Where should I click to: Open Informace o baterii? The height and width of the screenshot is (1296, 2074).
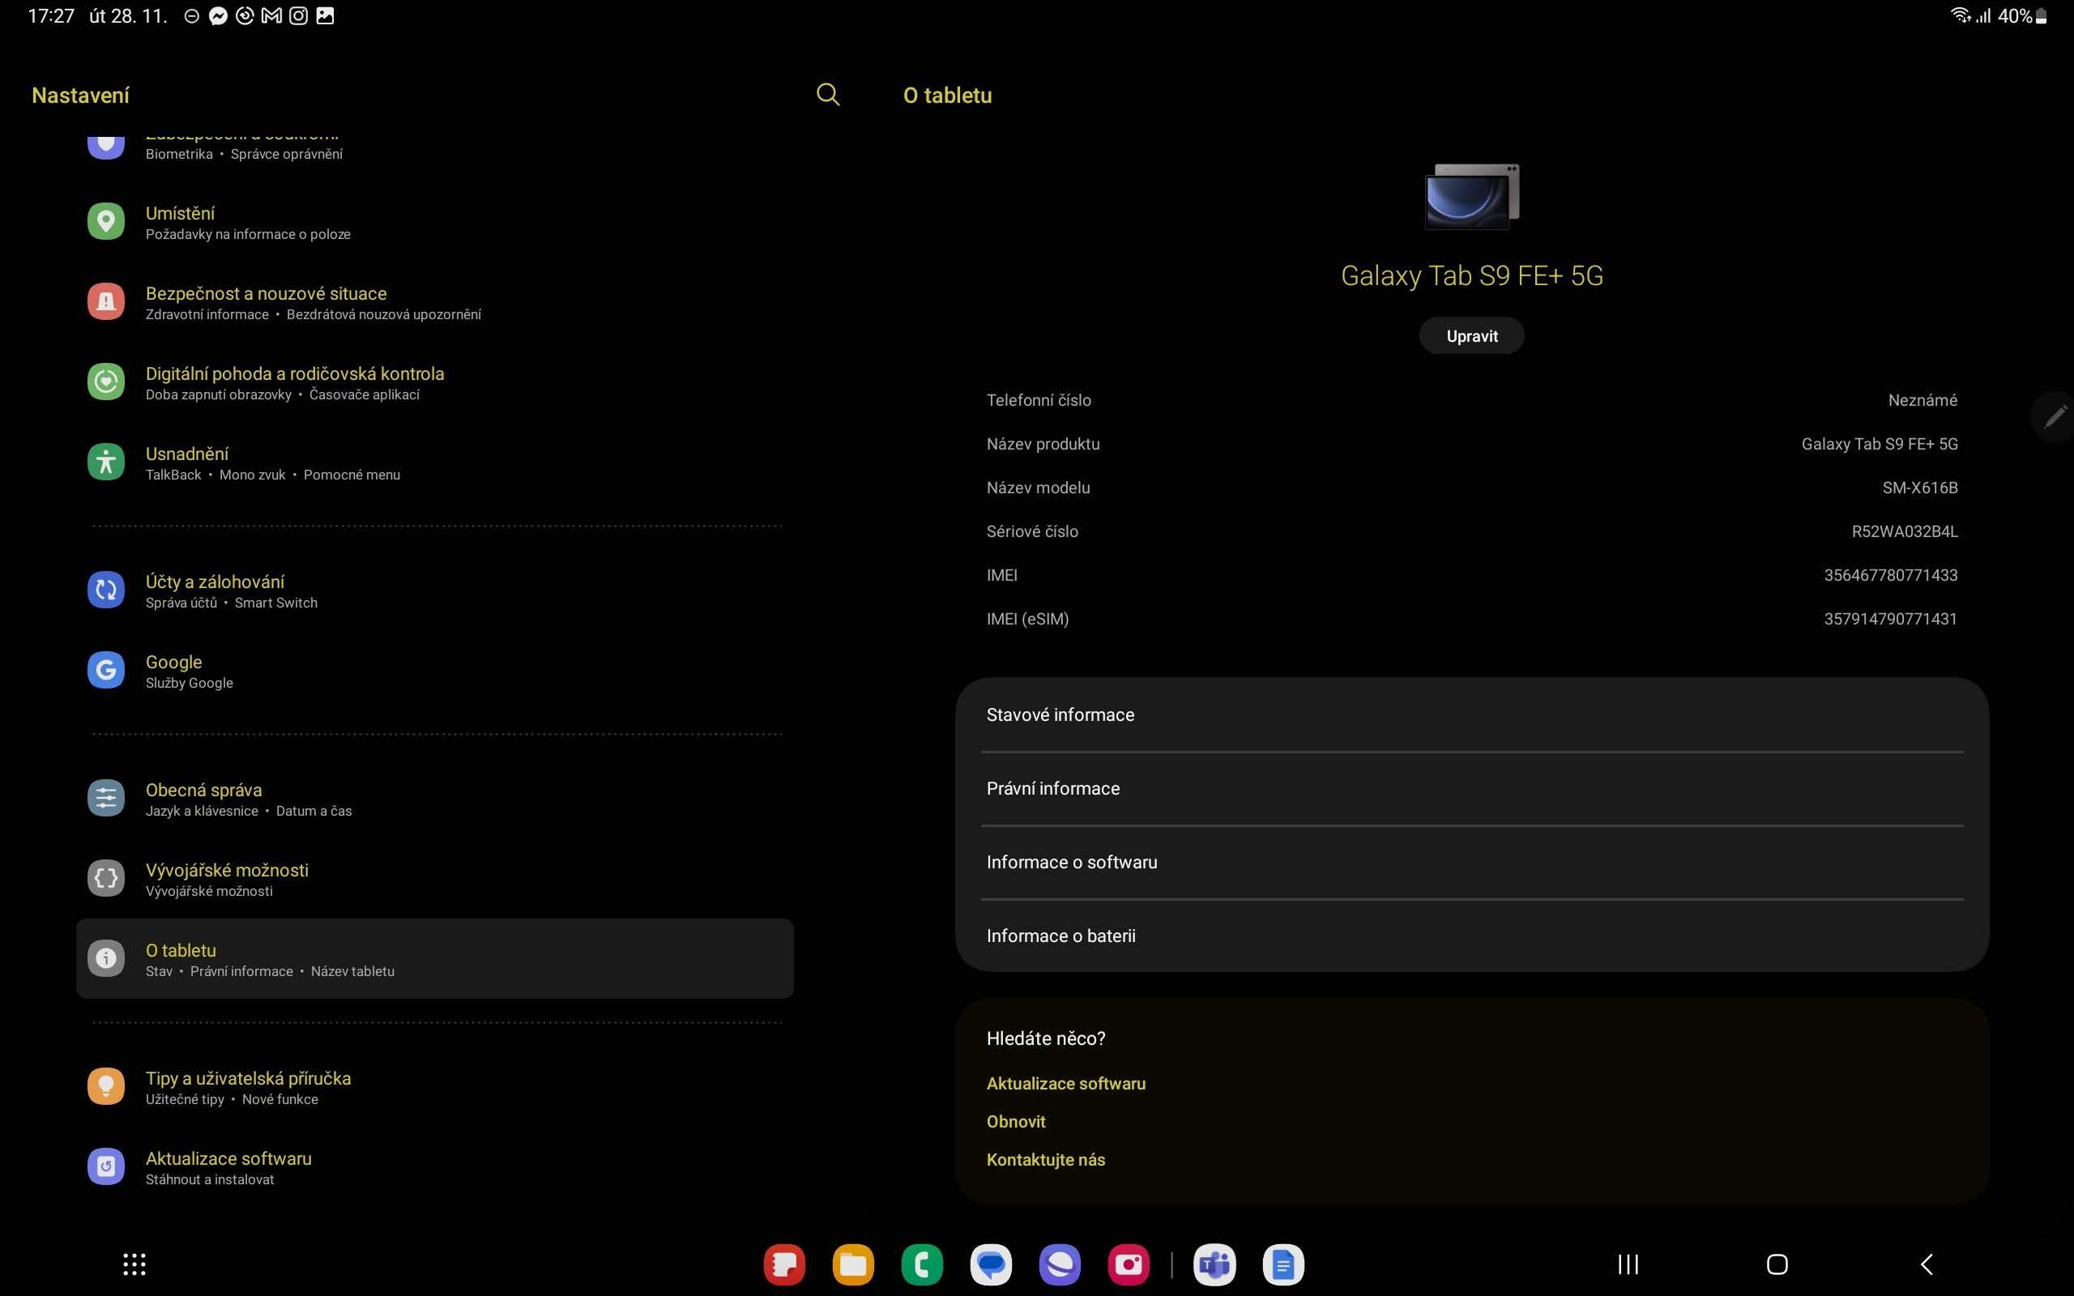[x=1471, y=936]
